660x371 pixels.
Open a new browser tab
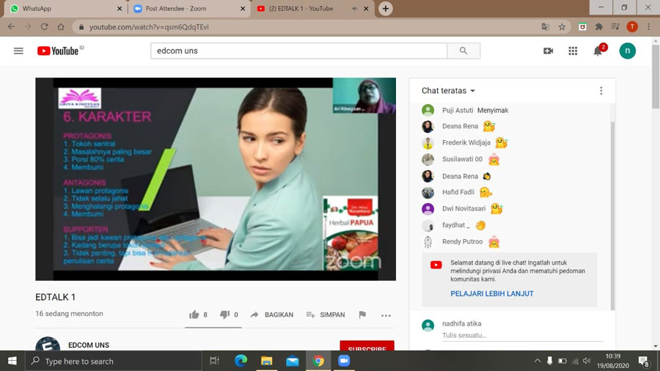coord(385,8)
